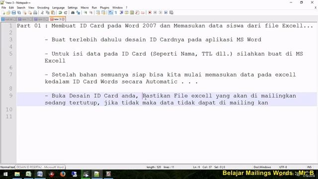
Task: Click the Stop Recording macro icon
Action: tap(155, 12)
